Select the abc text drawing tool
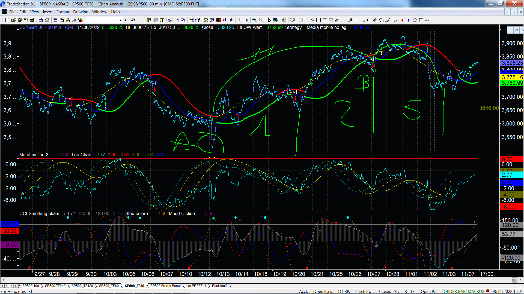Viewport: 524px width, 294px height. click(427, 20)
